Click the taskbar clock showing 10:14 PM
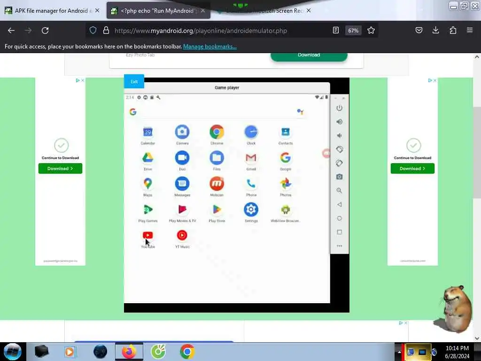Screen dimensions: 481x361 (x=457, y=352)
